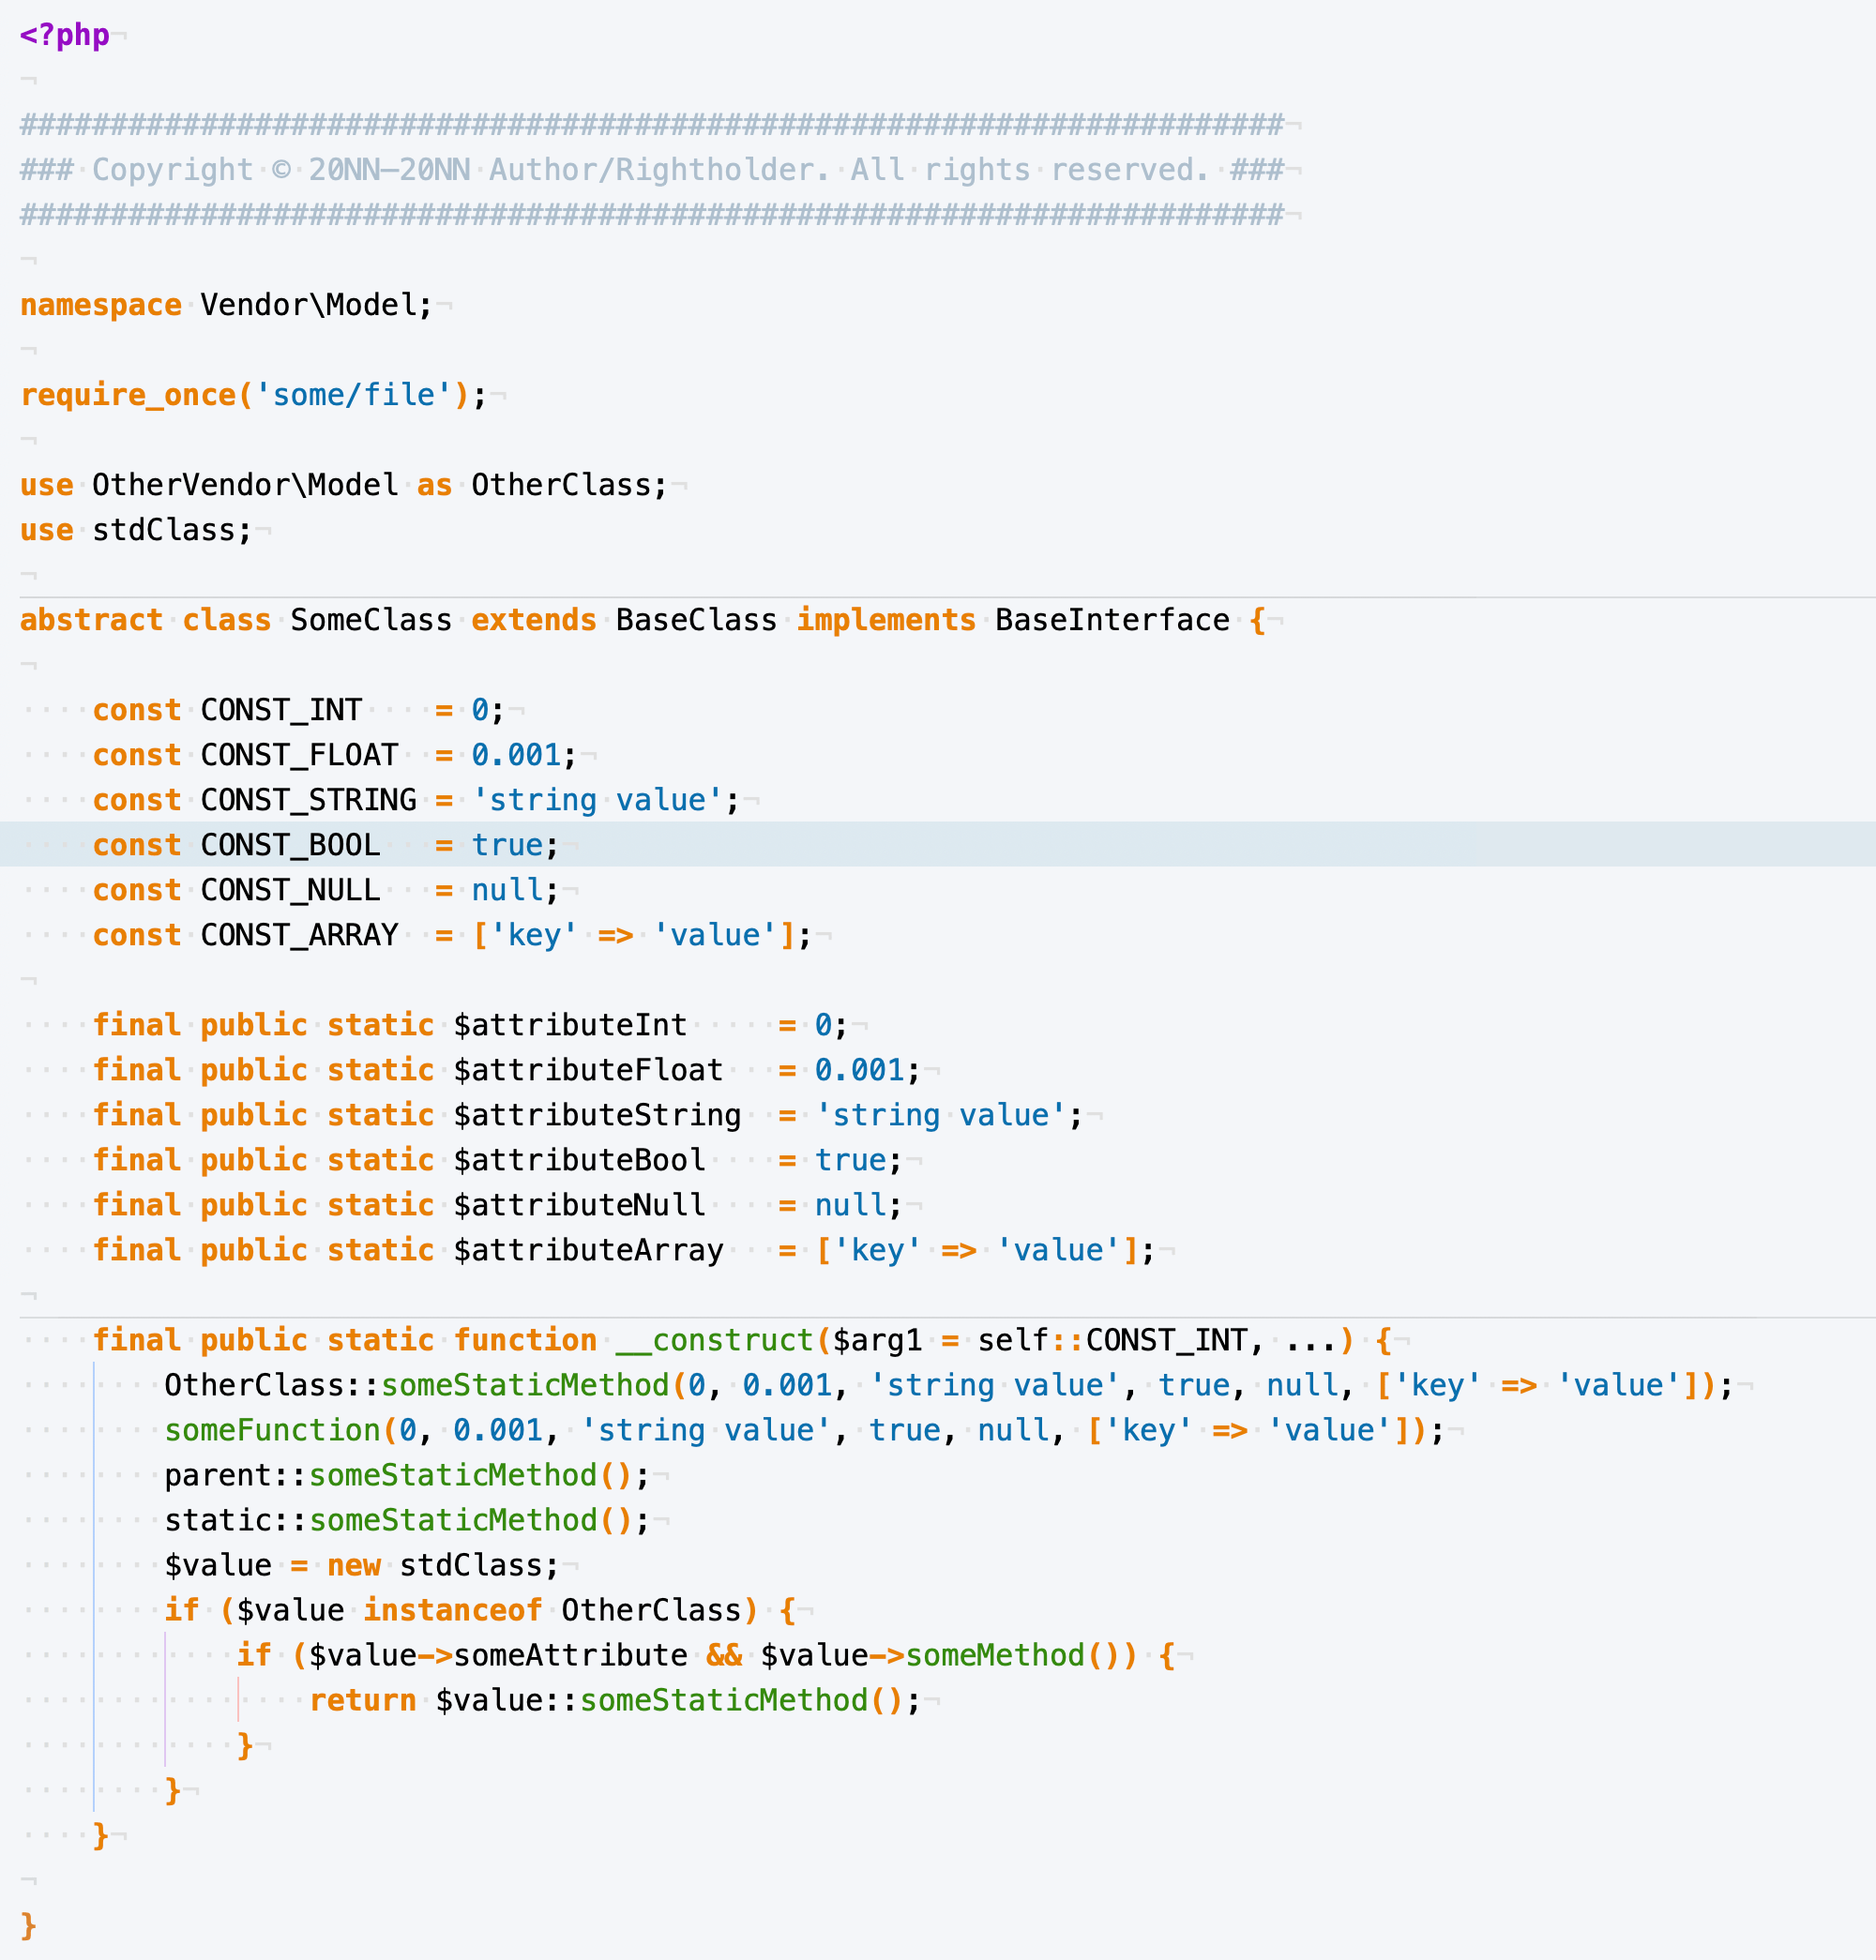Click the $attributeString variable
Screen dimensions: 1876x1960
pyautogui.click(x=597, y=1115)
